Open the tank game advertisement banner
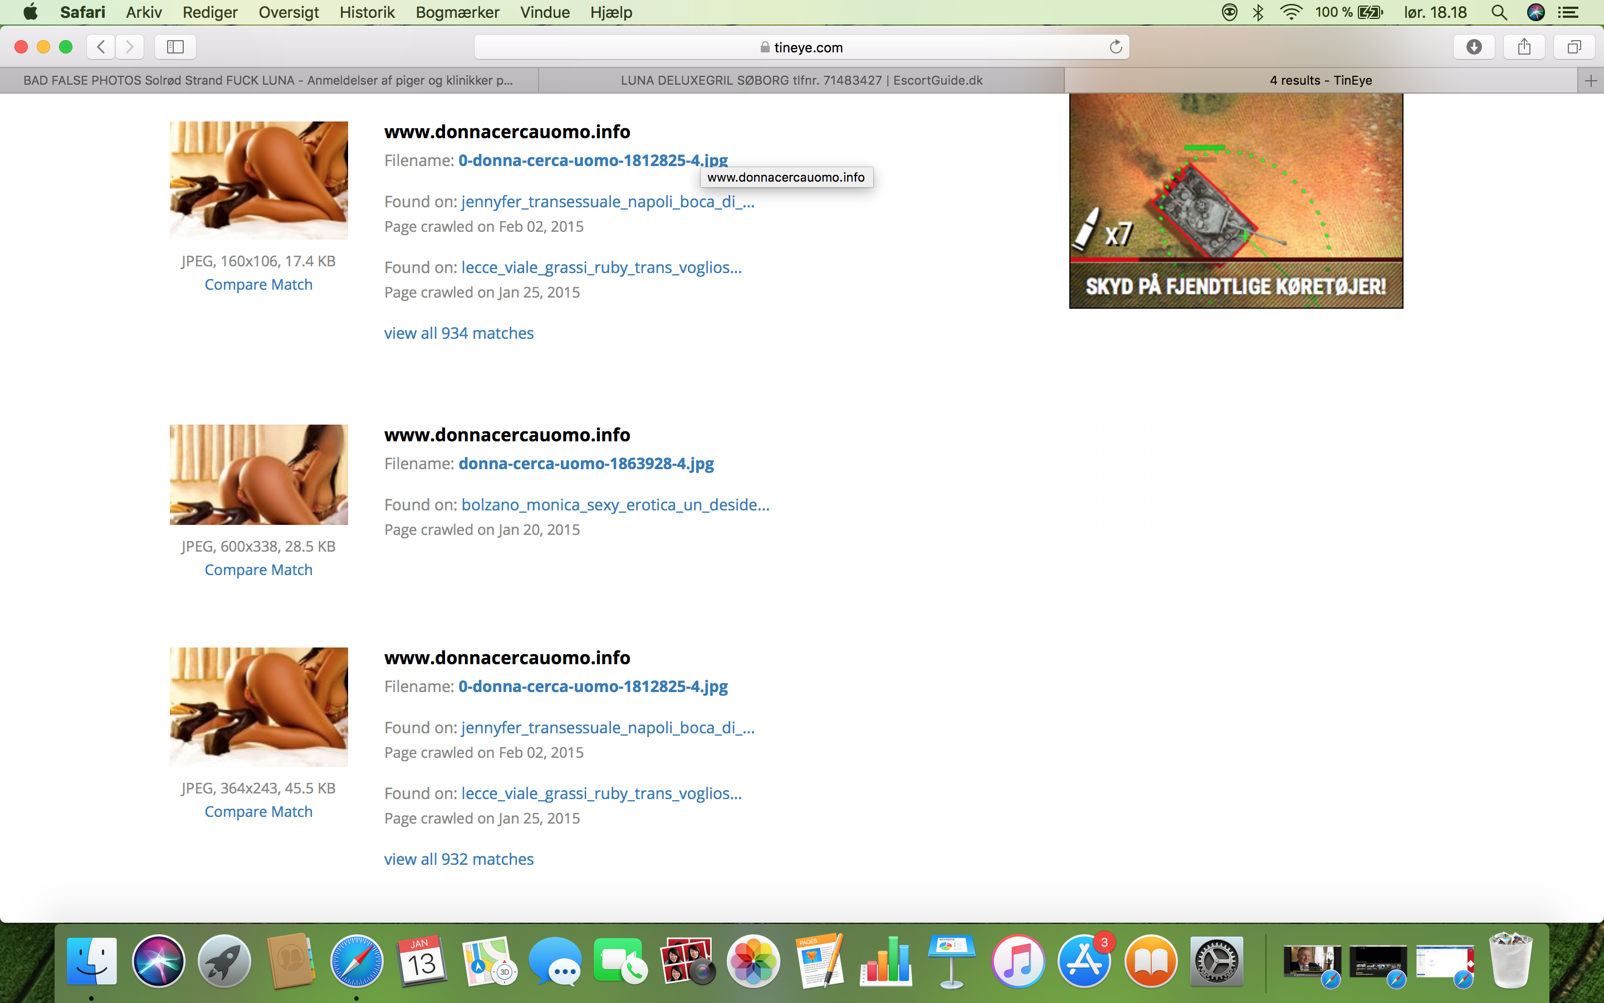Image resolution: width=1604 pixels, height=1003 pixels. (1235, 201)
